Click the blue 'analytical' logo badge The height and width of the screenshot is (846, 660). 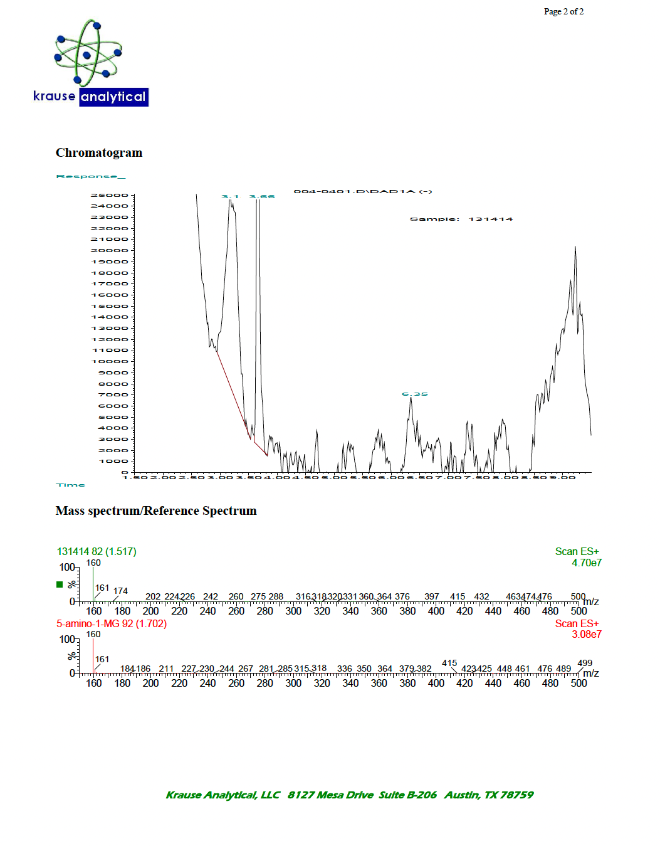(113, 97)
